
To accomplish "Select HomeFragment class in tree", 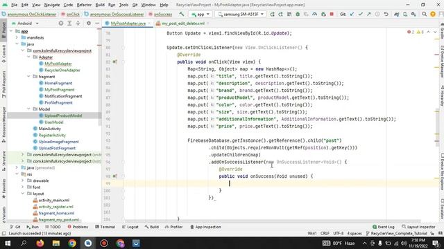I will click(58, 83).
